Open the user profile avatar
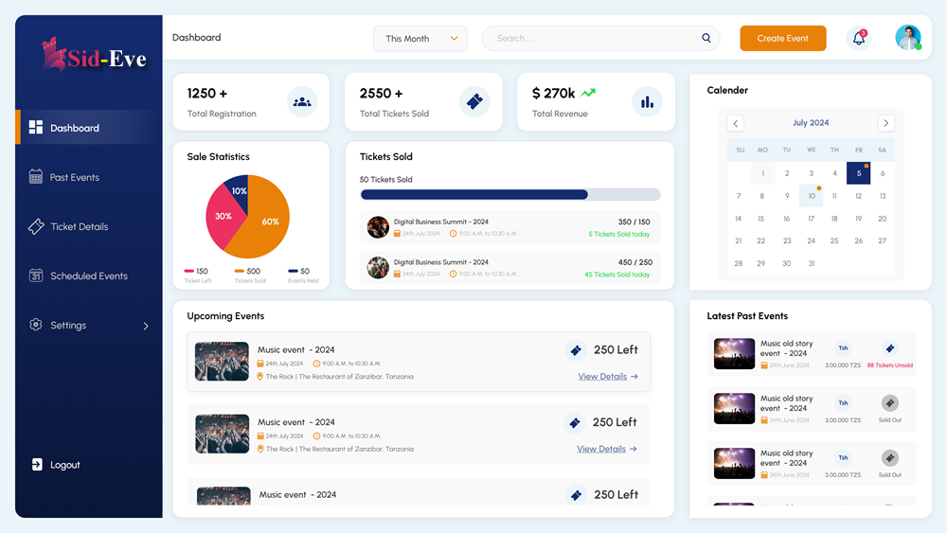 tap(908, 38)
